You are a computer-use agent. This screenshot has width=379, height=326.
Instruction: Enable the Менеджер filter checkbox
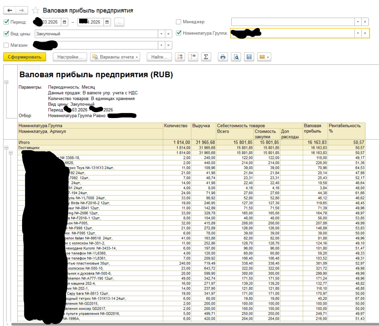[179, 22]
